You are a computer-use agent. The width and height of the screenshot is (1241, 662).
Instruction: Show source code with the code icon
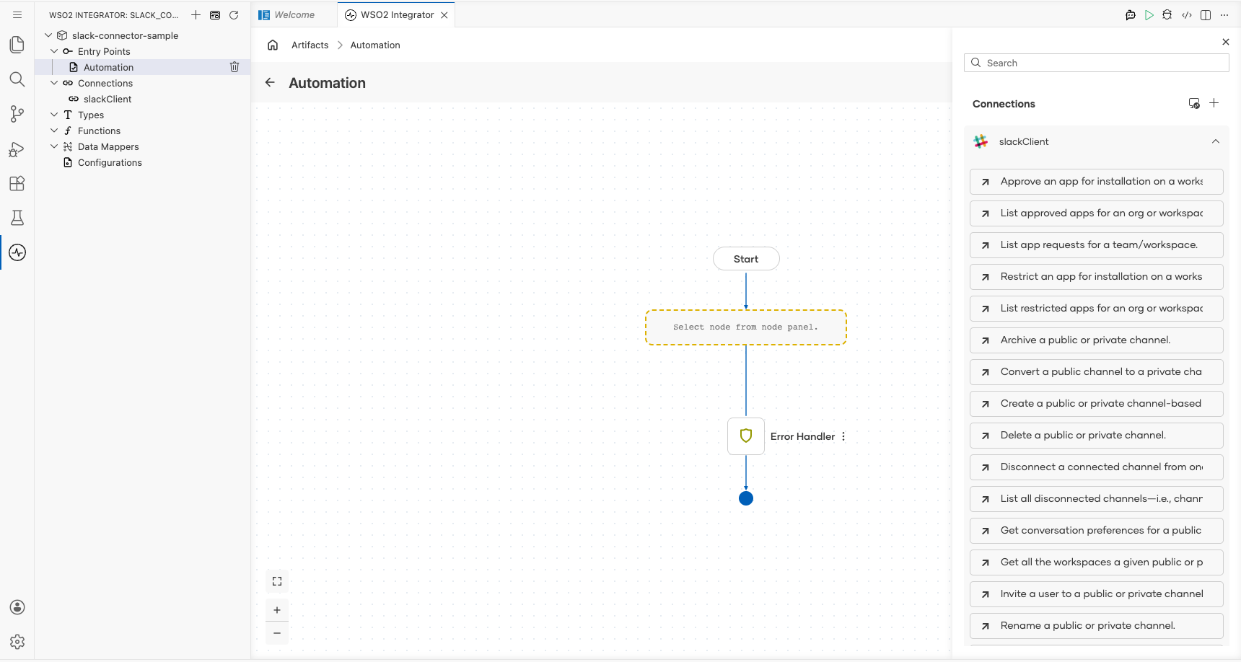point(1187,14)
